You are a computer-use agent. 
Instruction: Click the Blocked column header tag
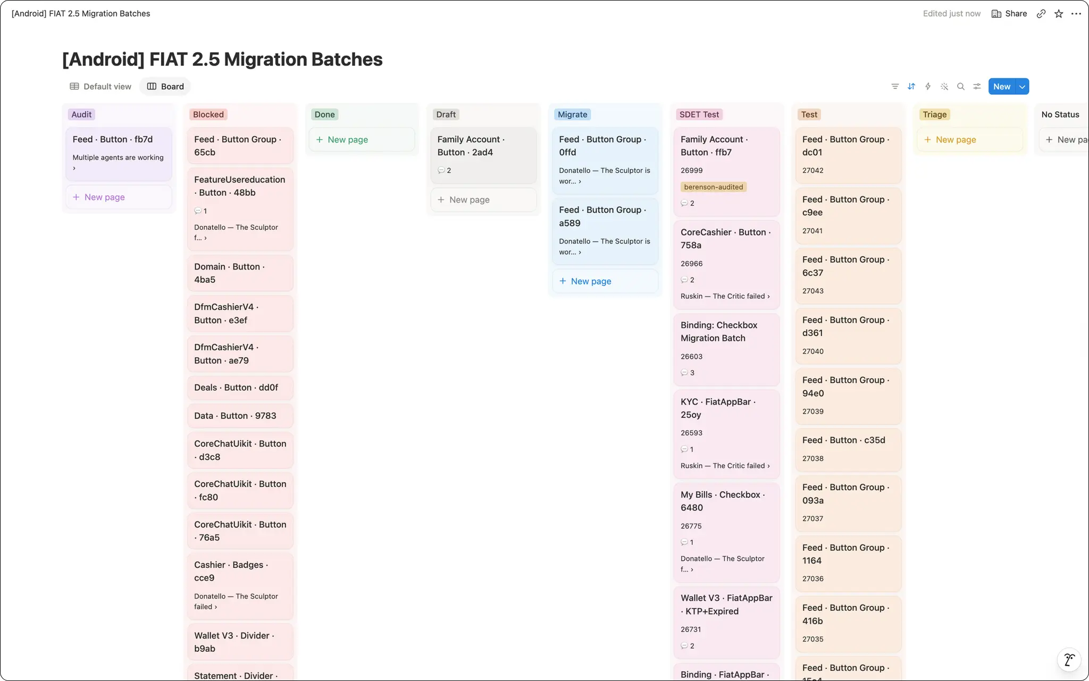pyautogui.click(x=208, y=115)
